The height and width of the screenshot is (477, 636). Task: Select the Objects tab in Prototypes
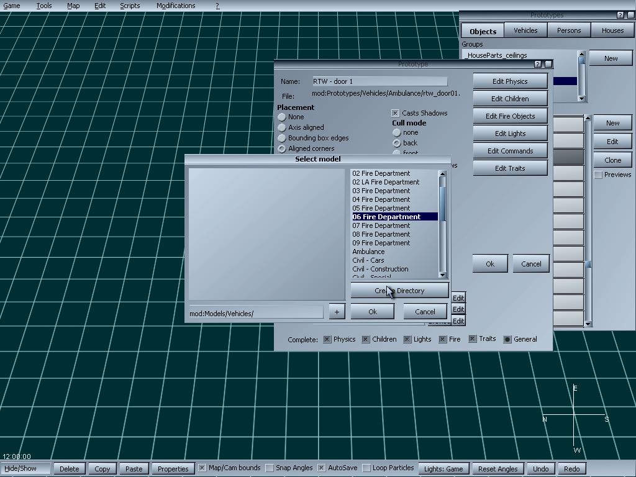click(483, 31)
